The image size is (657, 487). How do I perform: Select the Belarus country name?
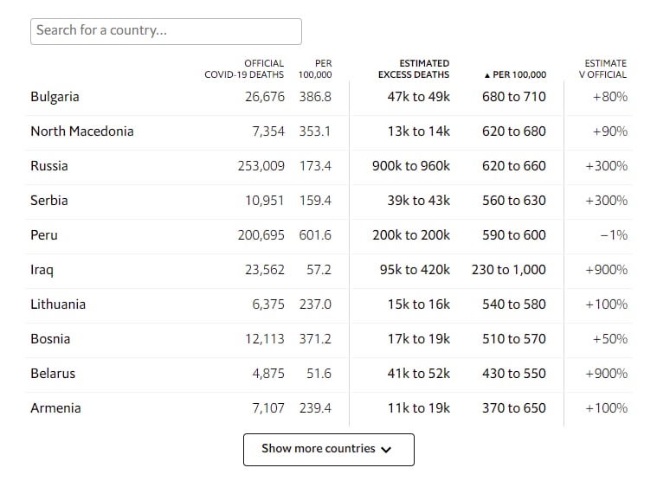(53, 374)
